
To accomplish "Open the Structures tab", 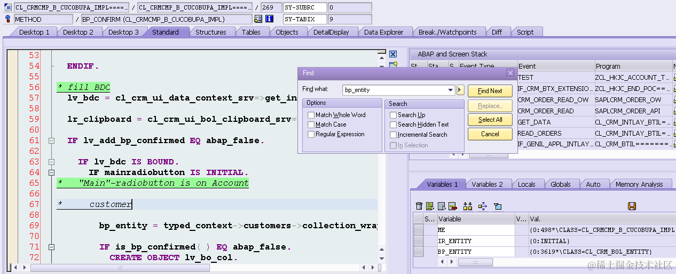I will [211, 32].
